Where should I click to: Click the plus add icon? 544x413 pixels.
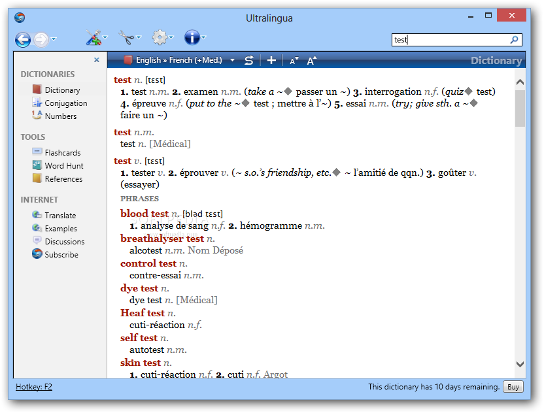271,60
